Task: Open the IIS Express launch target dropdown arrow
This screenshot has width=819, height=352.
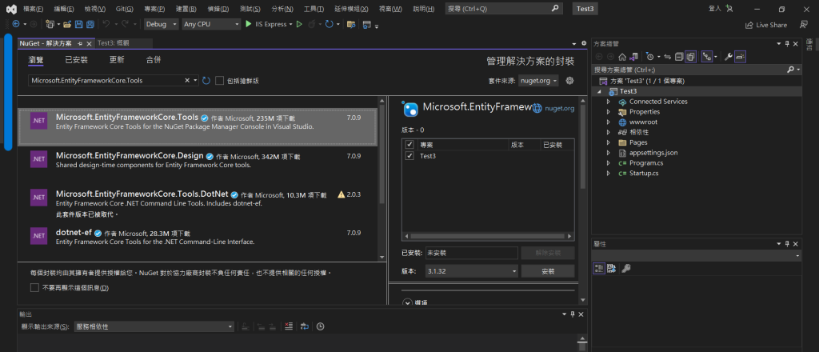Action: coord(290,24)
